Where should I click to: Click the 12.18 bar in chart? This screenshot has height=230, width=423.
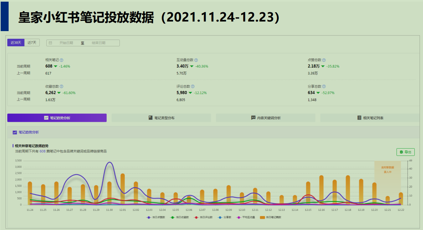(x=348, y=190)
